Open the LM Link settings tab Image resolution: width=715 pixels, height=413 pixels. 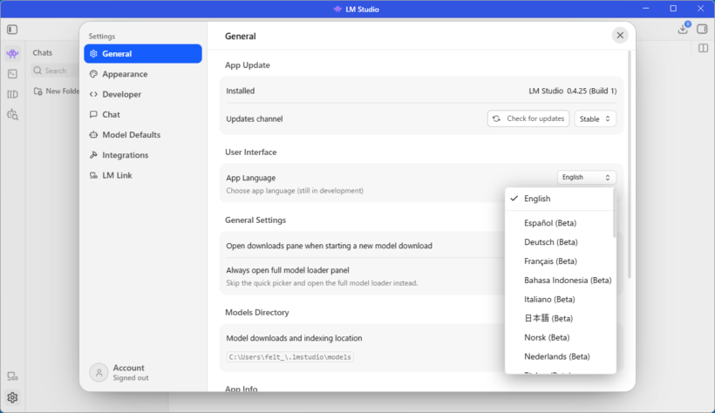click(x=143, y=175)
